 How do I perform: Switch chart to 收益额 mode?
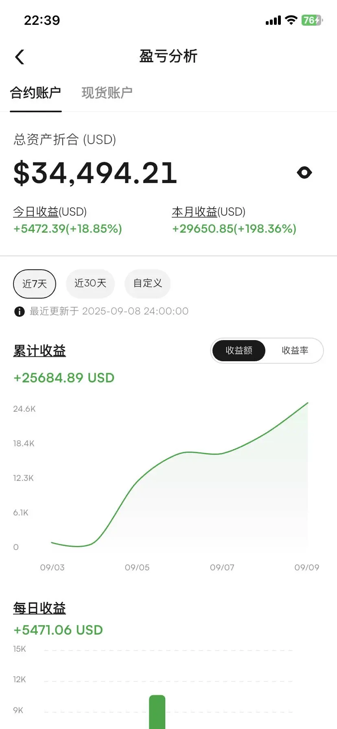click(x=239, y=350)
